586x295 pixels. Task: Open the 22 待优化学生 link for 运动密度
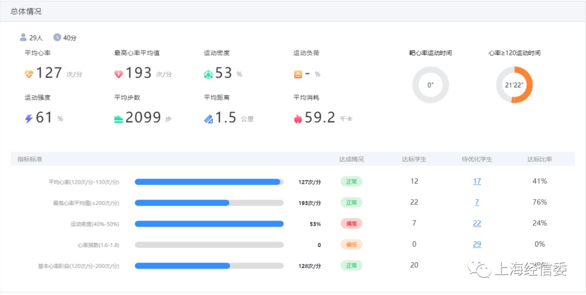(x=476, y=223)
